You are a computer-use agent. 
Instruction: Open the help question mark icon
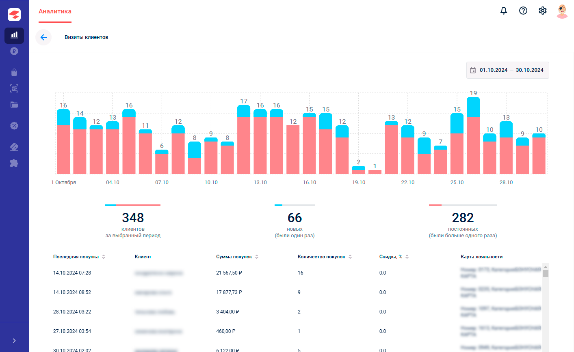[x=523, y=11]
